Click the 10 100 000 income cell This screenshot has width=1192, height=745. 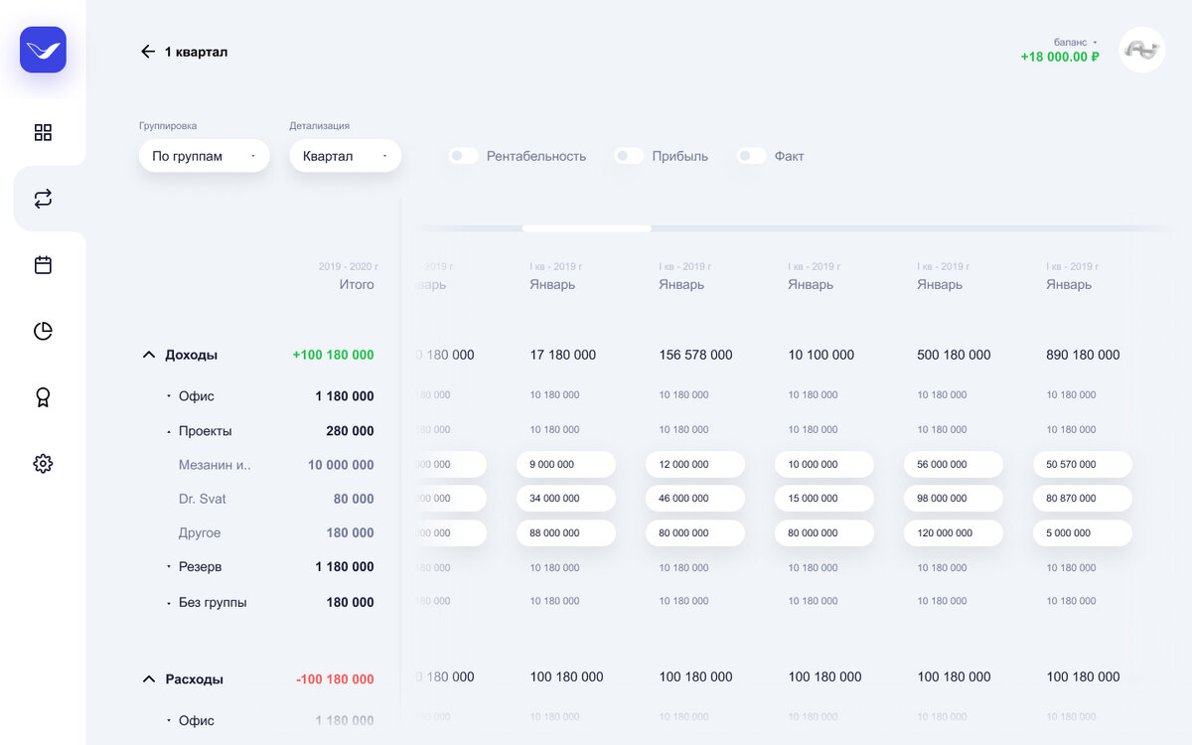tap(821, 355)
